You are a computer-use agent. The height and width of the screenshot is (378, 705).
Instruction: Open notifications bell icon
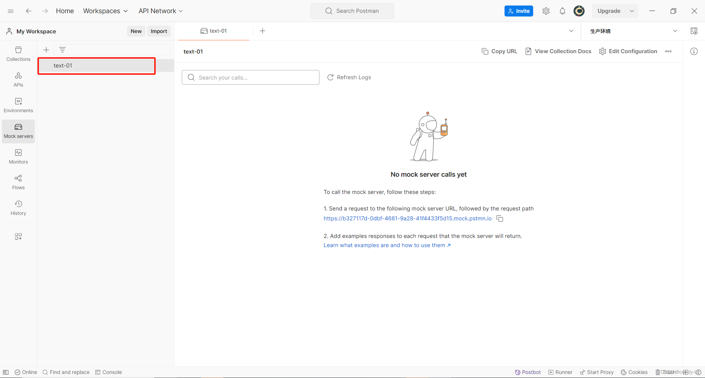coord(563,11)
